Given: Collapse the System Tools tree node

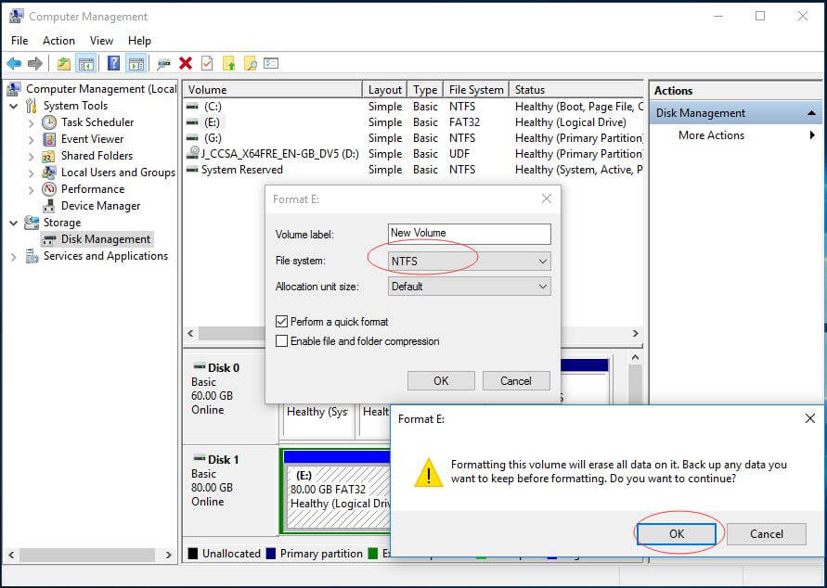Looking at the screenshot, I should 14,107.
